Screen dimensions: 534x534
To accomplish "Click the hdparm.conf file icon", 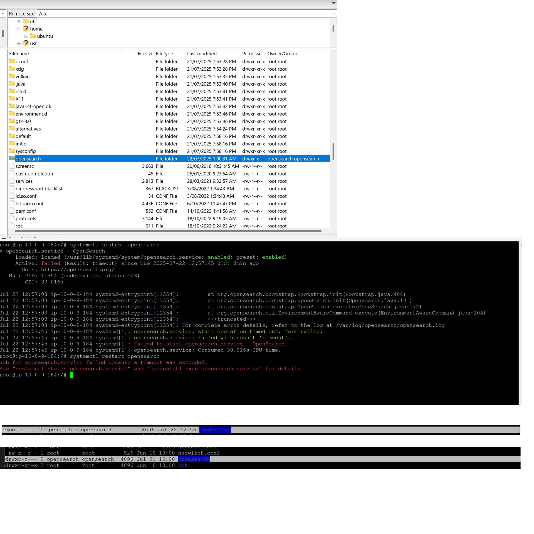I will pyautogui.click(x=12, y=204).
